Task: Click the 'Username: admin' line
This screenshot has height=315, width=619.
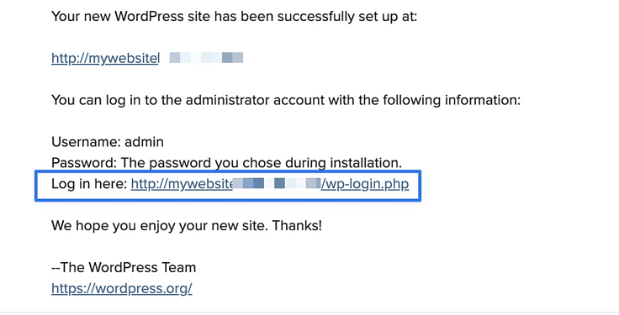Action: click(108, 142)
